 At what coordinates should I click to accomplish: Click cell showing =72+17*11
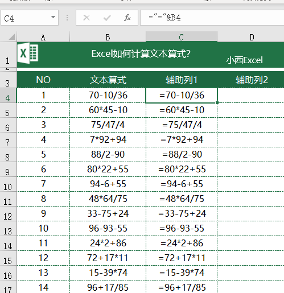coord(182,258)
